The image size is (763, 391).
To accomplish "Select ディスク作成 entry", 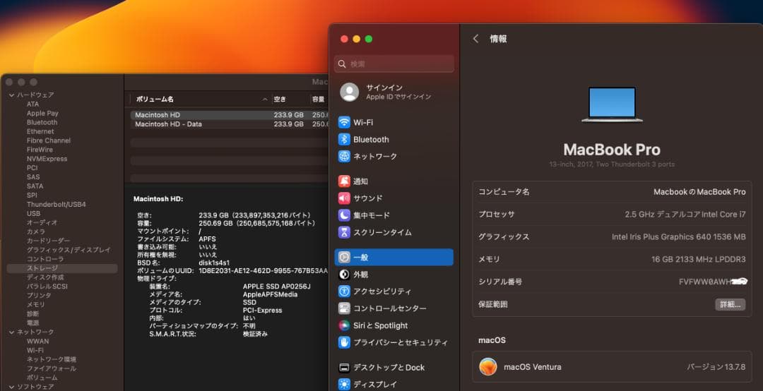I will pos(45,277).
